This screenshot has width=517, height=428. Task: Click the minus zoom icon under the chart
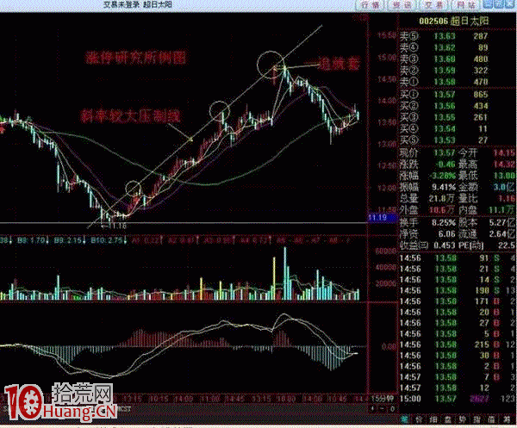point(383,409)
